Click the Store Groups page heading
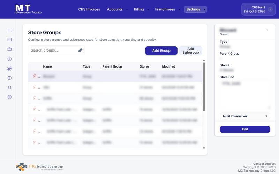This screenshot has width=279, height=174. (x=45, y=32)
